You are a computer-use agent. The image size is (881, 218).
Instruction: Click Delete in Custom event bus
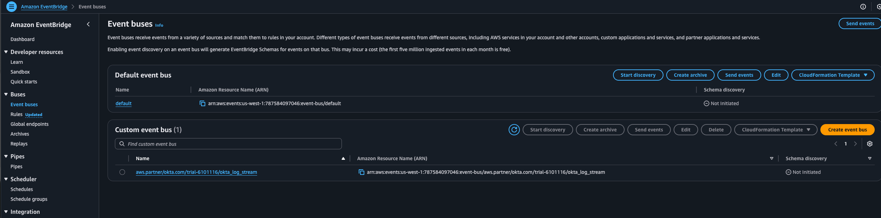(716, 130)
